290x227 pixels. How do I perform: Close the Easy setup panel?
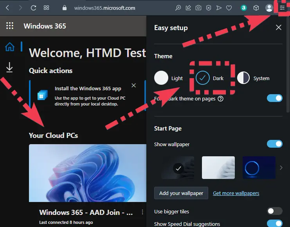[x=279, y=27]
